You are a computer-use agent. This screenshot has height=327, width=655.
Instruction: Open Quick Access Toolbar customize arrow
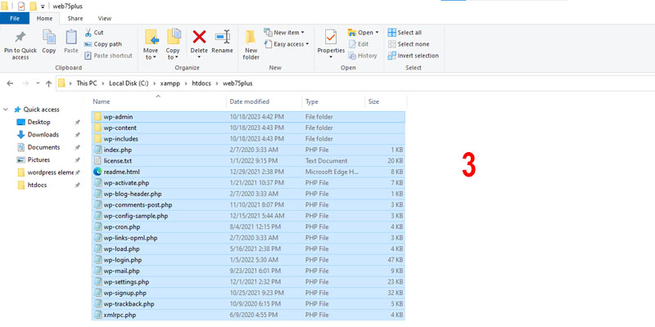pyautogui.click(x=43, y=7)
